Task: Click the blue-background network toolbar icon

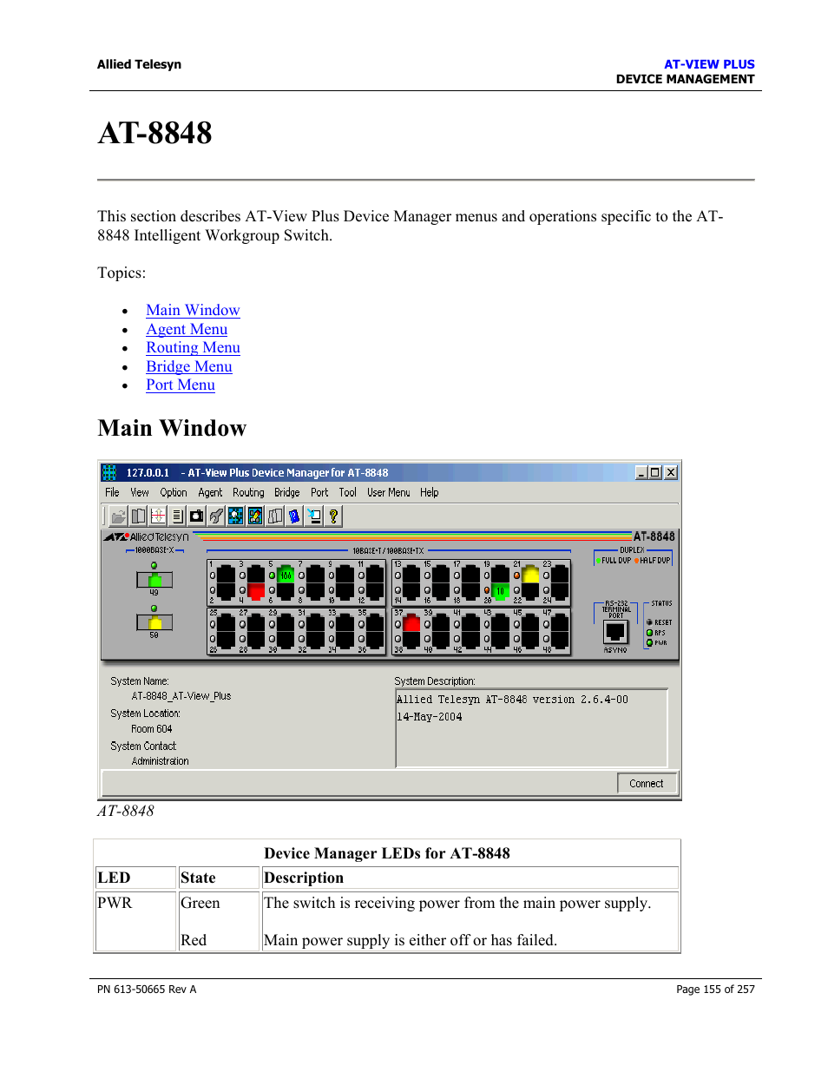Action: click(236, 516)
